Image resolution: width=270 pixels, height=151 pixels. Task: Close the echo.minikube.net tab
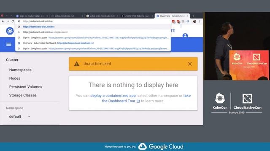click(82, 16)
